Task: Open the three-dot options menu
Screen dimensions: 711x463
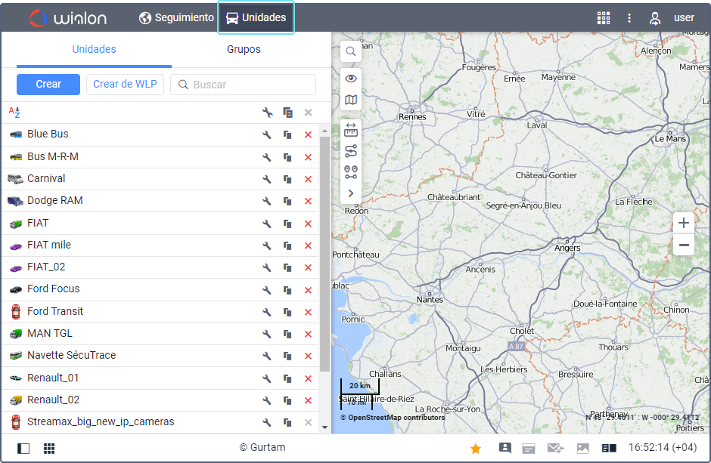Action: 629,17
